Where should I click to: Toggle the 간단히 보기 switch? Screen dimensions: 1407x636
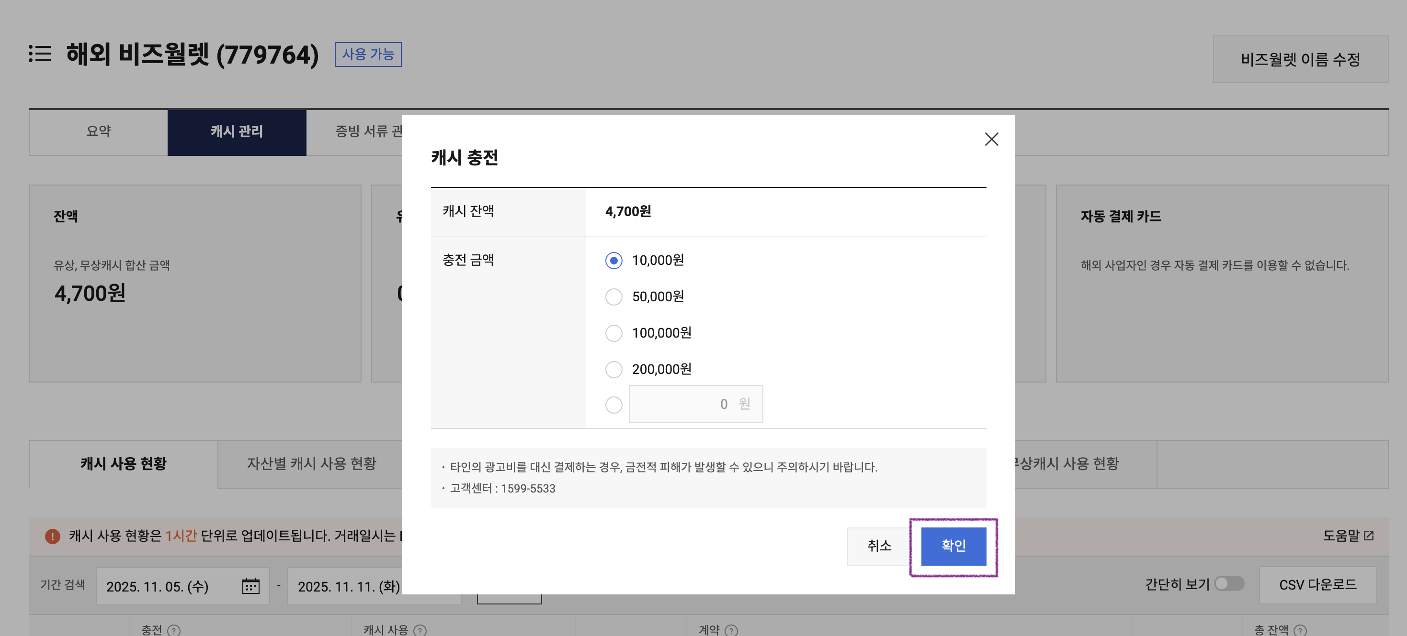tap(1228, 583)
